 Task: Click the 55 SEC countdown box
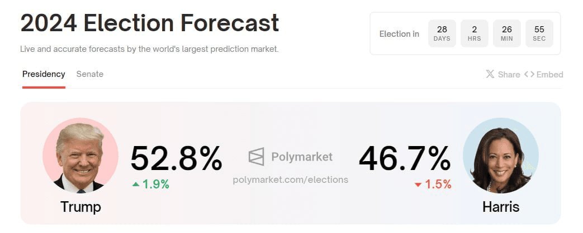[x=539, y=33]
